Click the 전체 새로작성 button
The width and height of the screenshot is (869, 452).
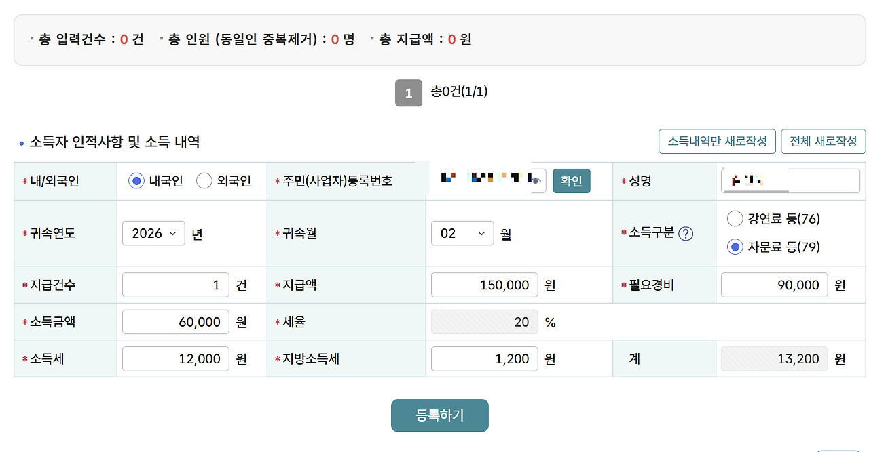[823, 141]
